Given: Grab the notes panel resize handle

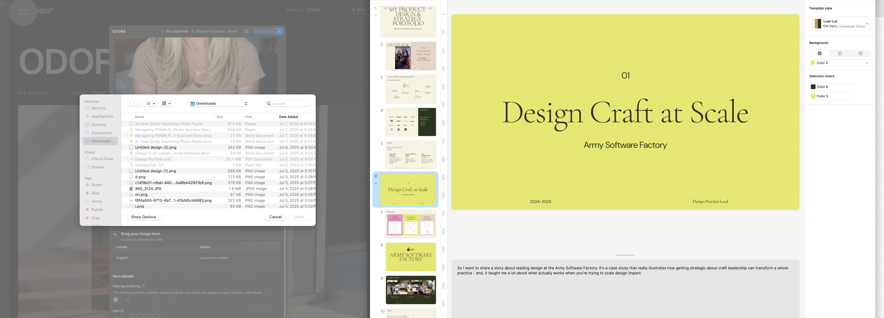Looking at the screenshot, I should pyautogui.click(x=625, y=255).
